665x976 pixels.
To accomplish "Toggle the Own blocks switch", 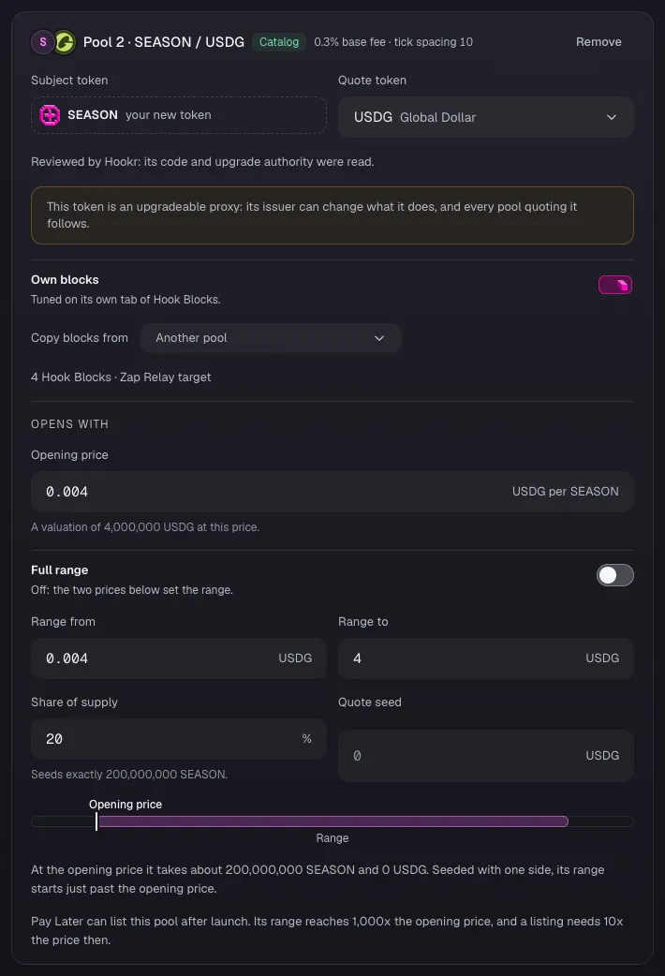I will pos(615,285).
